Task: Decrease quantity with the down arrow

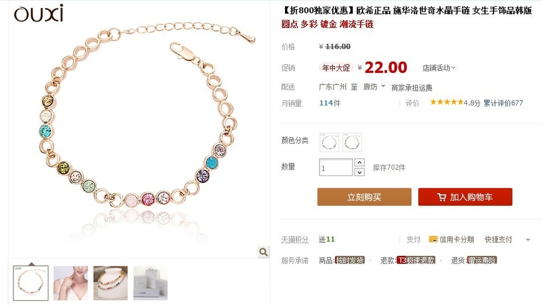Action: pyautogui.click(x=360, y=172)
